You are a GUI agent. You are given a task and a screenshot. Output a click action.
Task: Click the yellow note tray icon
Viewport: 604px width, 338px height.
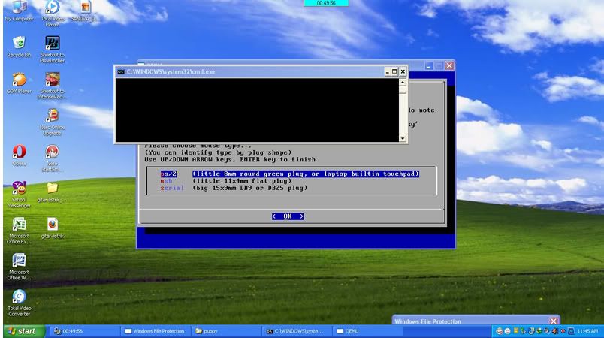coord(516,331)
